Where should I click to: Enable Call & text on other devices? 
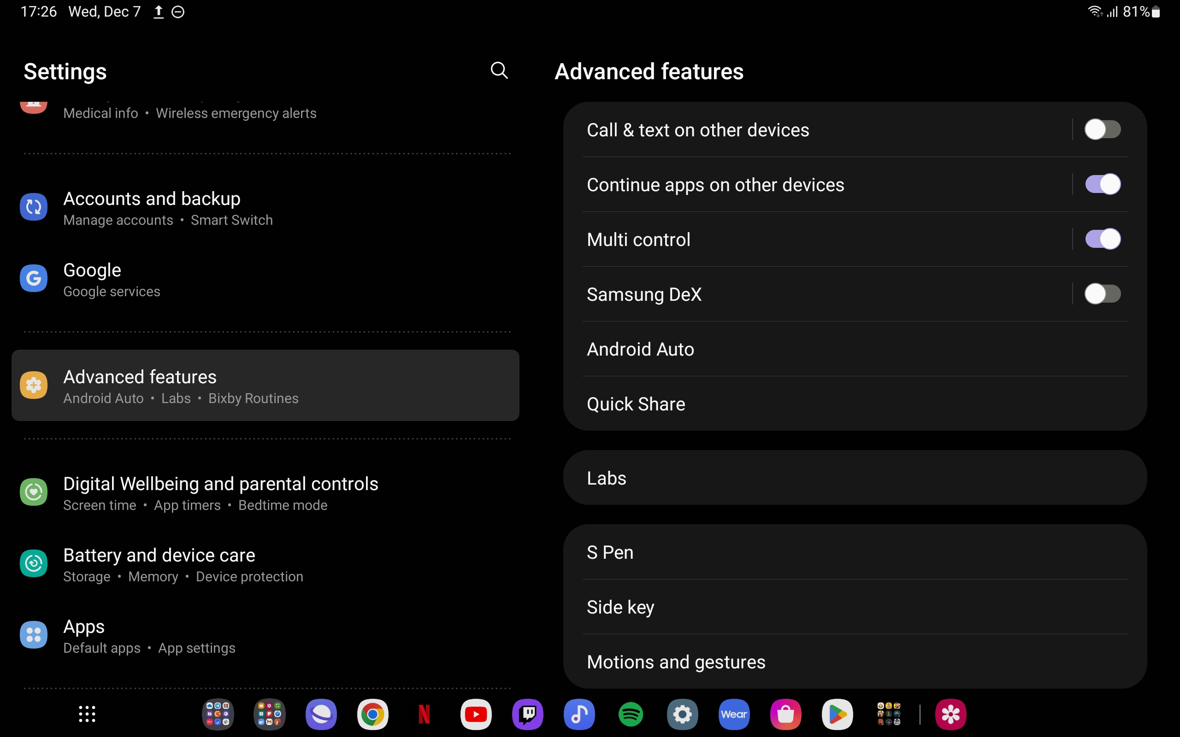click(1103, 129)
